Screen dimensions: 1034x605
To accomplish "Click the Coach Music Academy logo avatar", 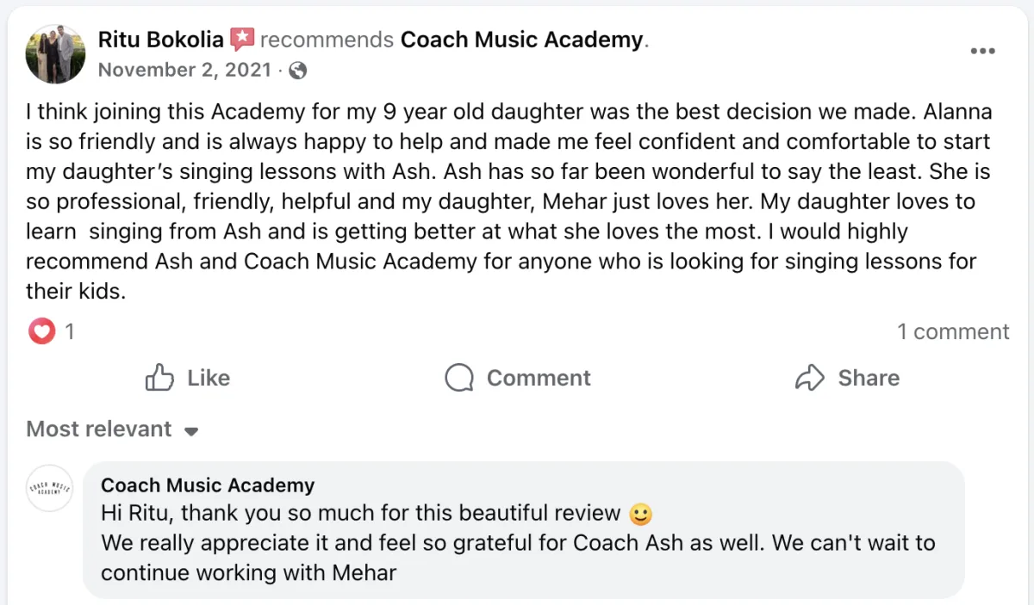I will tap(50, 489).
